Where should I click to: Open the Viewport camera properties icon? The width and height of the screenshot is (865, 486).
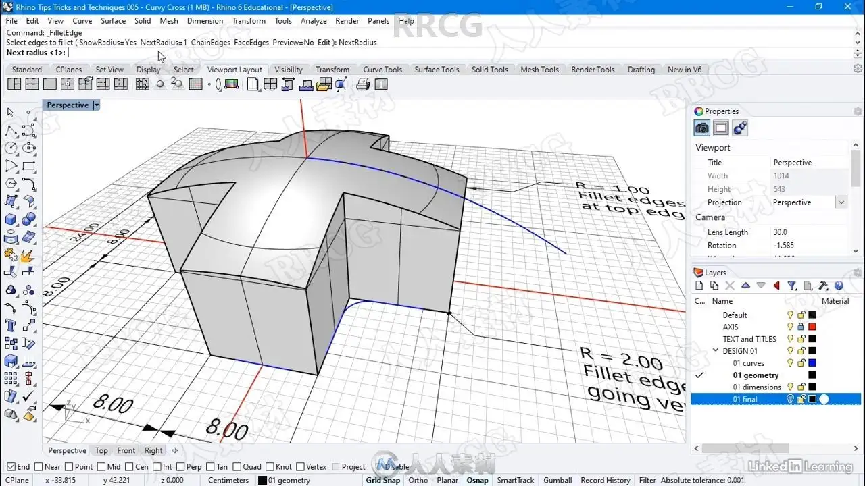(x=702, y=128)
